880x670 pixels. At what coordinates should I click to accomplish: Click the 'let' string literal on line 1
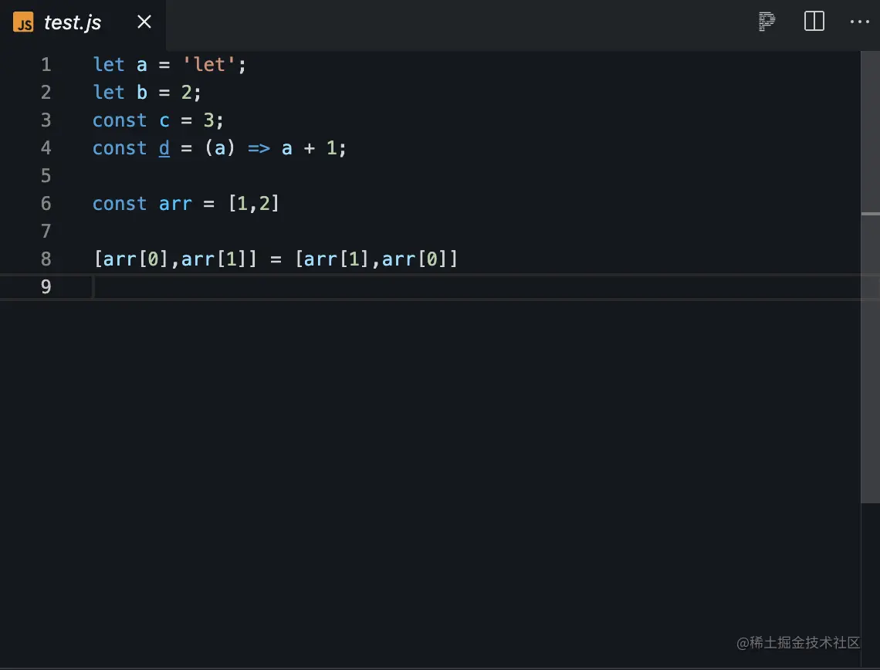(208, 65)
